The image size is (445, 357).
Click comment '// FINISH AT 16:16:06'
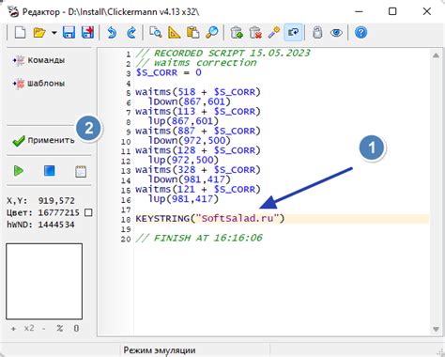(x=199, y=238)
